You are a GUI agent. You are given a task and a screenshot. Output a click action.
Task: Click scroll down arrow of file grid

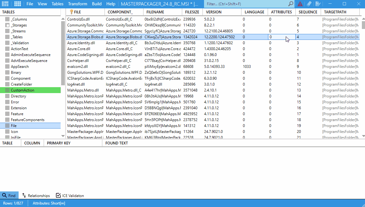point(363,136)
